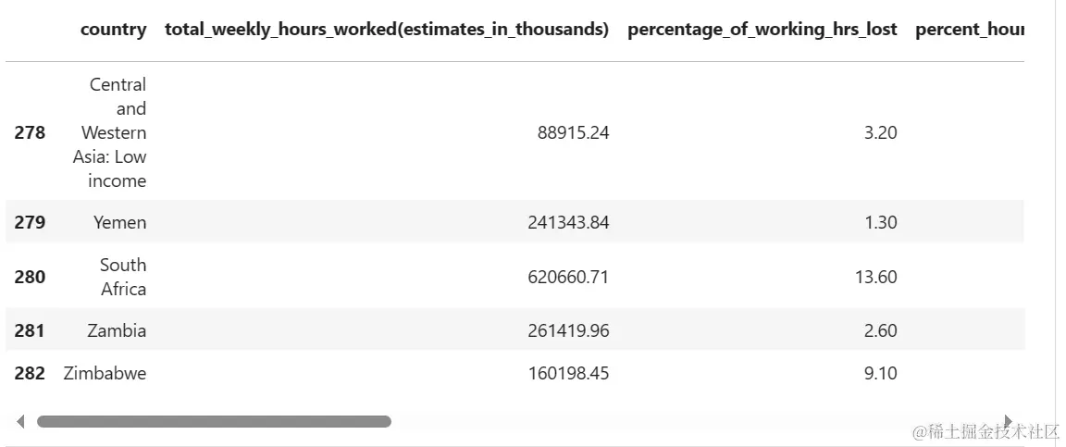Select row index 282
The image size is (1066, 447).
point(30,374)
